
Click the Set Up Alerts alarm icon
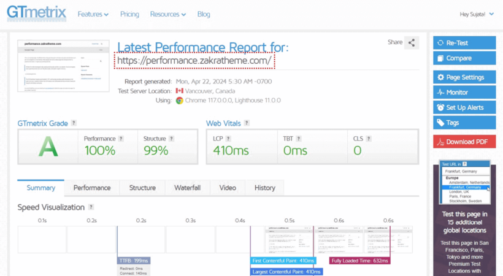coord(441,107)
